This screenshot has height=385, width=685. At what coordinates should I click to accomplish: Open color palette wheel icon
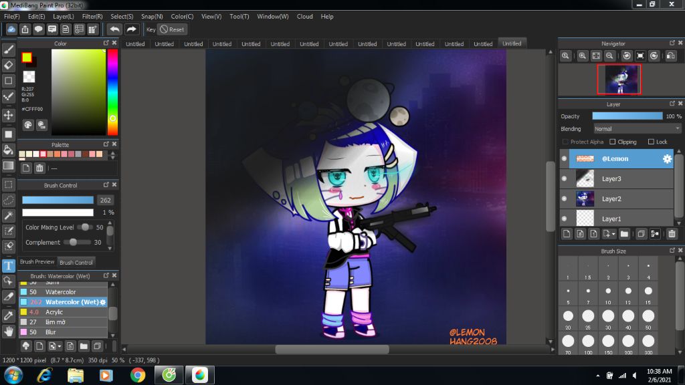28,125
